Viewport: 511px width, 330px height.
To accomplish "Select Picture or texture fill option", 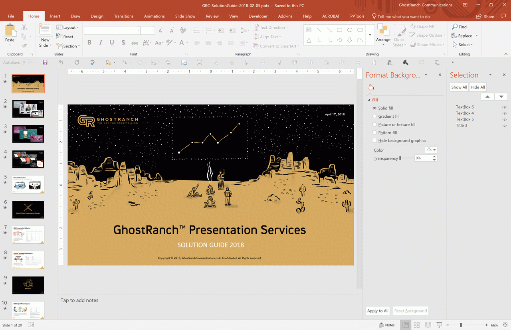I will (374, 124).
